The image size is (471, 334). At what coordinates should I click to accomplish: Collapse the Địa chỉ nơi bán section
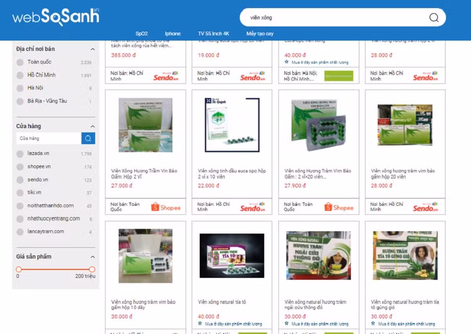click(93, 49)
